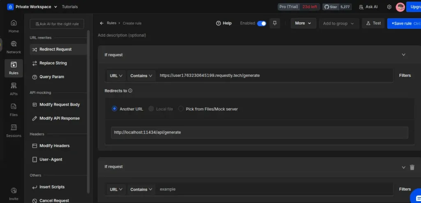Click the back arrow next to Rules
Viewport: 421px width, 203px height.
tap(102, 23)
